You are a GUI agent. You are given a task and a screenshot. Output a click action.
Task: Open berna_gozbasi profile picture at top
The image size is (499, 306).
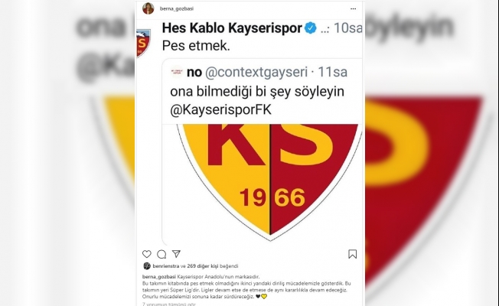pyautogui.click(x=148, y=8)
